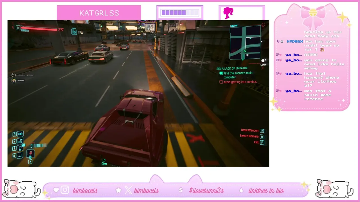This screenshot has width=360, height=202.
Task: Click the Y keybind box
Action: (15, 141)
